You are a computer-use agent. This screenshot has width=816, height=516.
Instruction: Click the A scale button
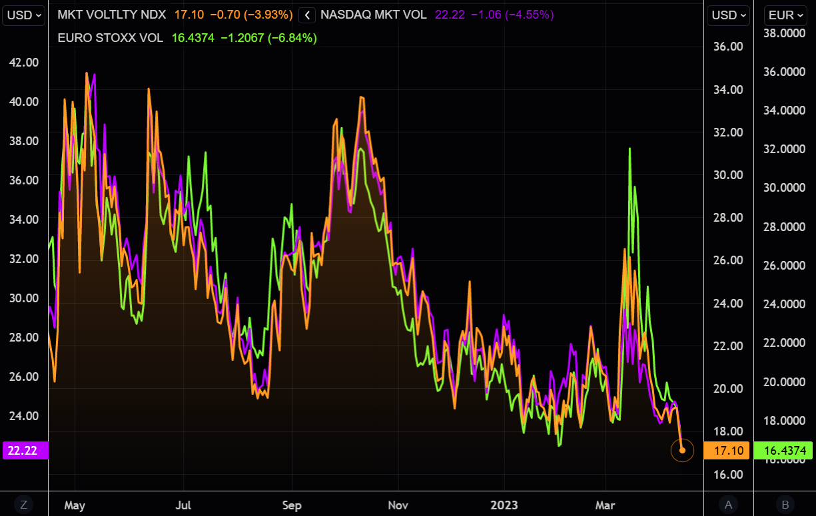click(727, 505)
